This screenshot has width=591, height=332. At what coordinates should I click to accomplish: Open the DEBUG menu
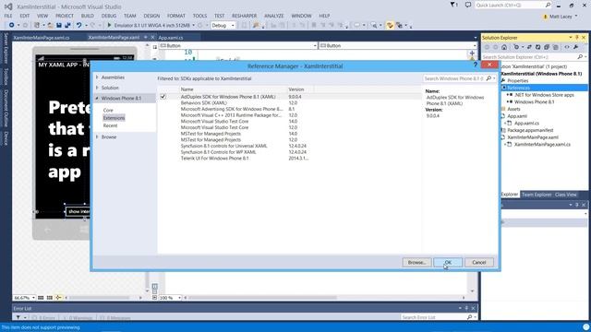point(109,16)
